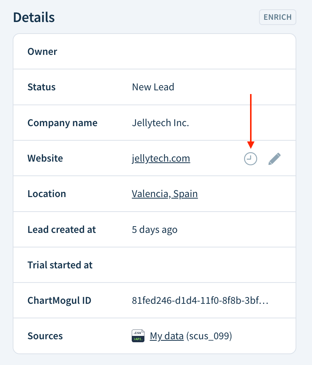Open the My data source link
The height and width of the screenshot is (365, 312).
coord(166,336)
